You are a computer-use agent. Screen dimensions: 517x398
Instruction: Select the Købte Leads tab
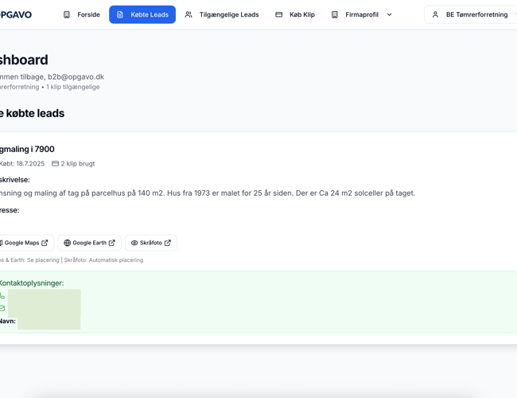pos(149,14)
